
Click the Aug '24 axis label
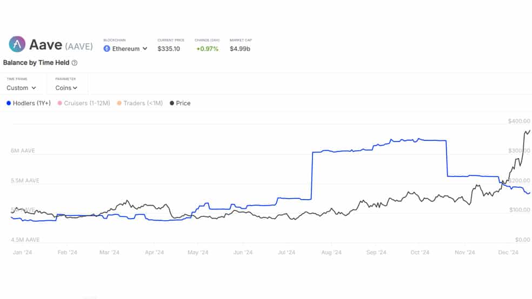coord(331,252)
